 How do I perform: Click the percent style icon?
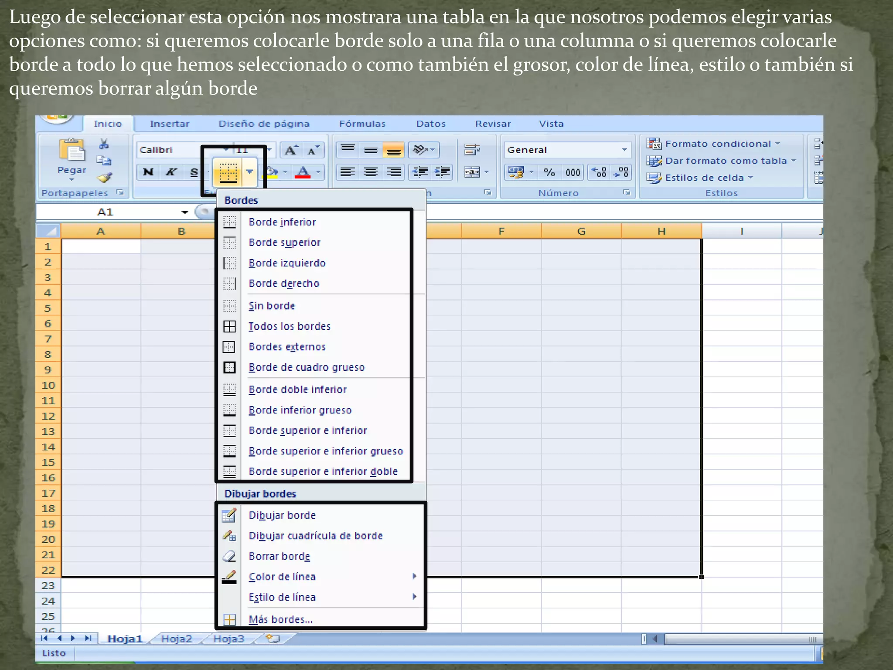coord(549,172)
